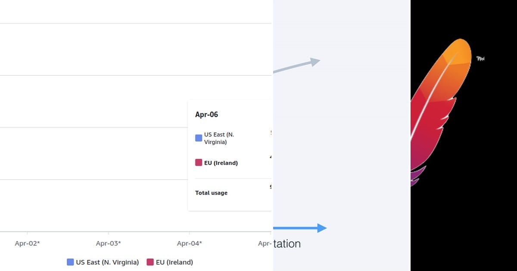Select the Apr-04* axis label
Image resolution: width=517 pixels, height=271 pixels.
[x=189, y=243]
